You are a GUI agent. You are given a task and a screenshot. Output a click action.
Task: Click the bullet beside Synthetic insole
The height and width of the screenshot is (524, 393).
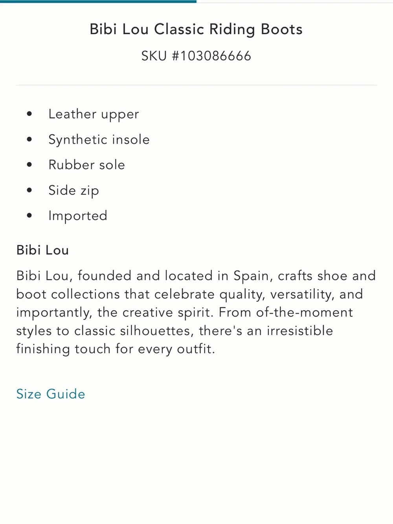pyautogui.click(x=29, y=140)
